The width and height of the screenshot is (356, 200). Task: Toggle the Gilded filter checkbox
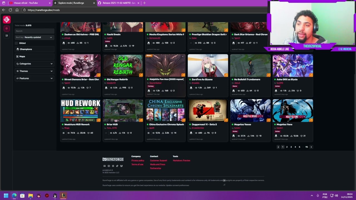click(x=16, y=43)
